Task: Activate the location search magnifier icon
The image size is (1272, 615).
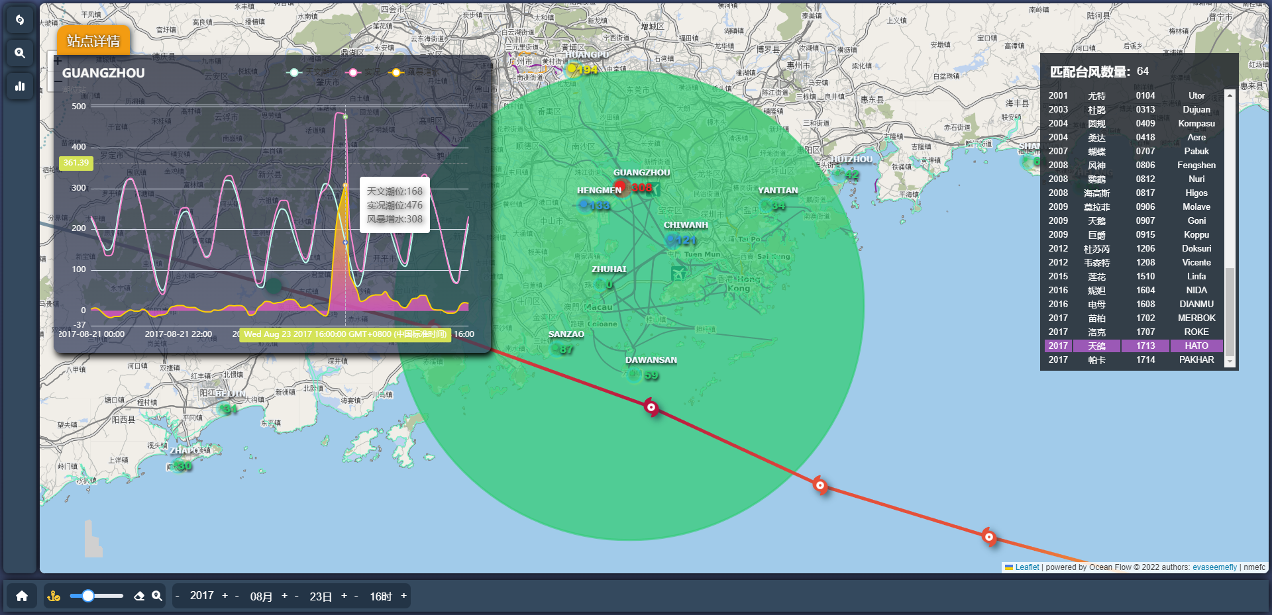Action: [157, 596]
